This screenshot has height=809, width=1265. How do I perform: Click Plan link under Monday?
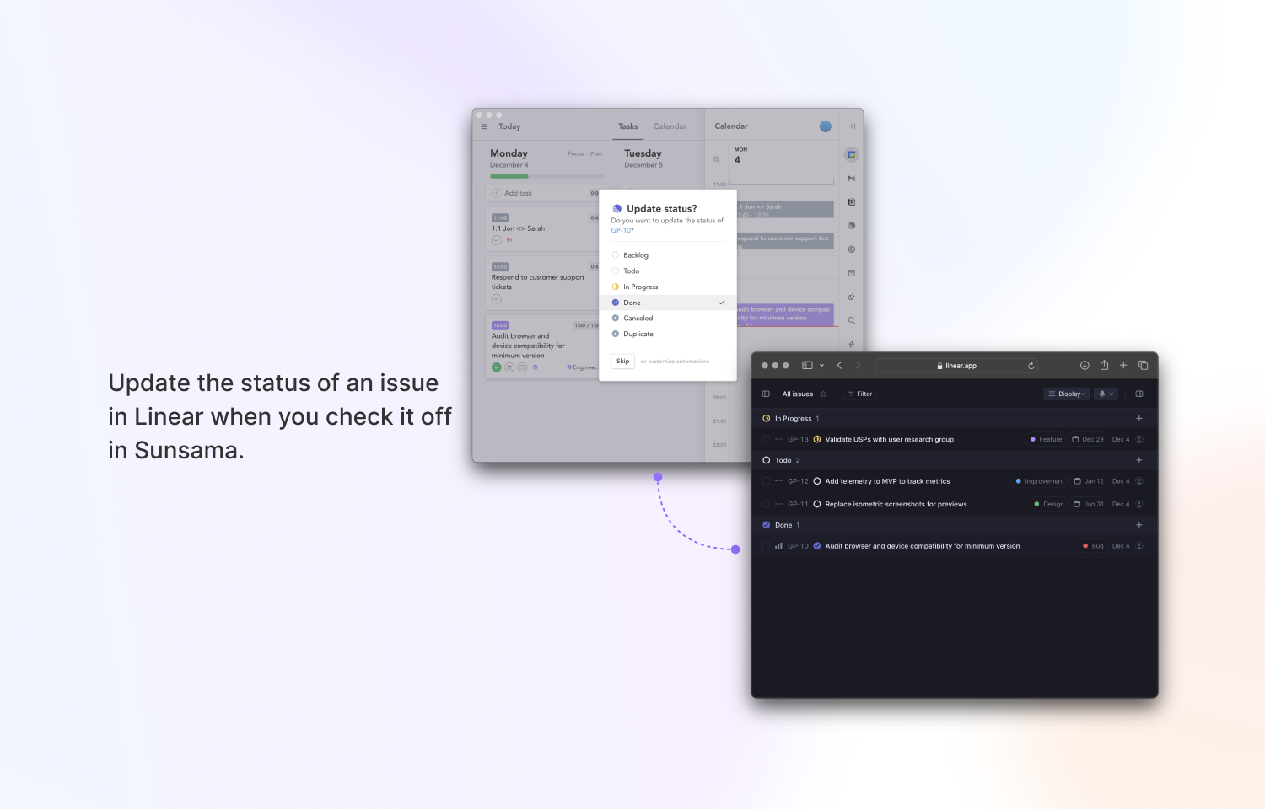(596, 154)
